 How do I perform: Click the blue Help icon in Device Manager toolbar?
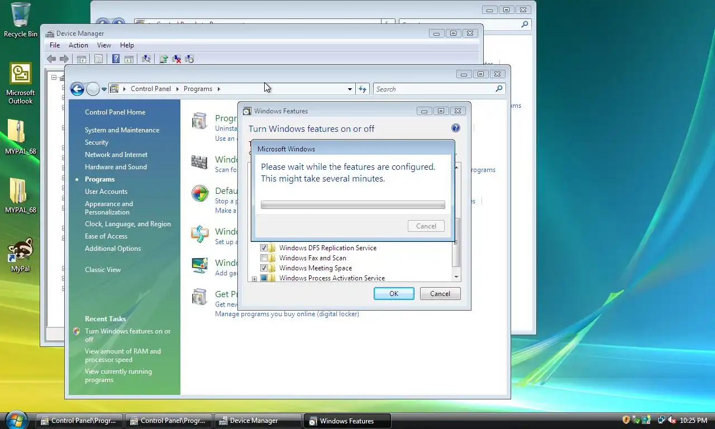coord(116,59)
